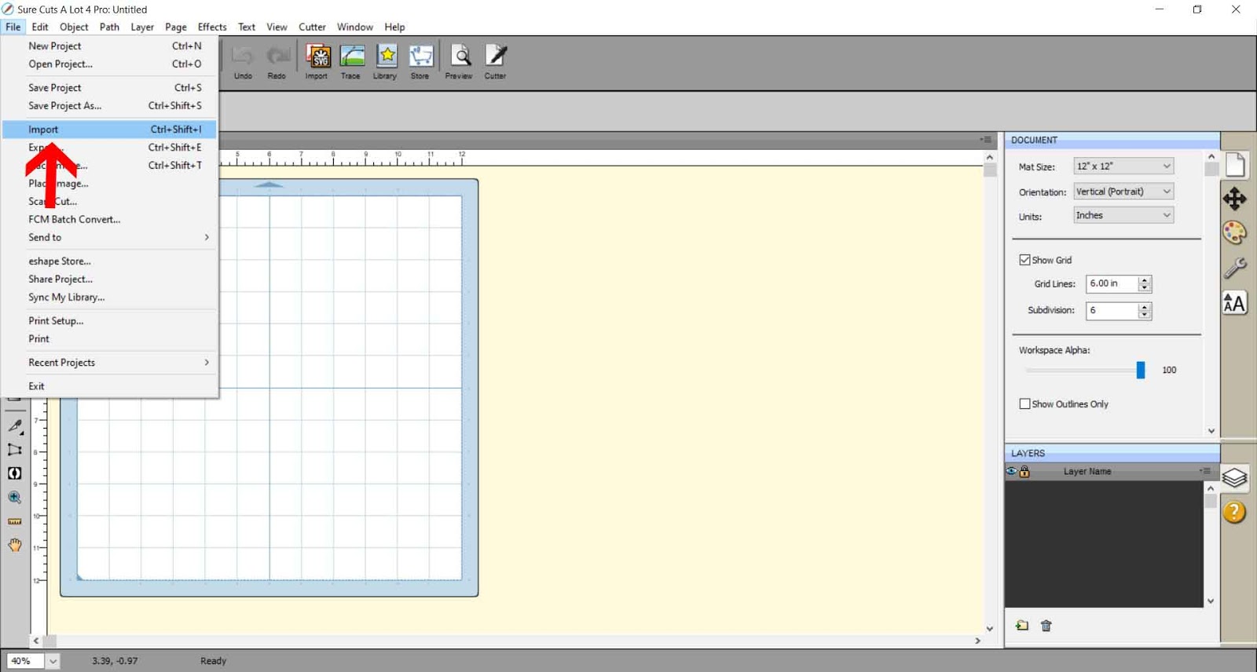
Task: Open the Position & Size arrows panel
Action: pos(1235,199)
